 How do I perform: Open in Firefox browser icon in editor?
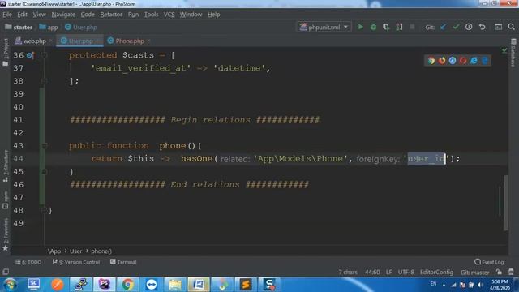442,61
